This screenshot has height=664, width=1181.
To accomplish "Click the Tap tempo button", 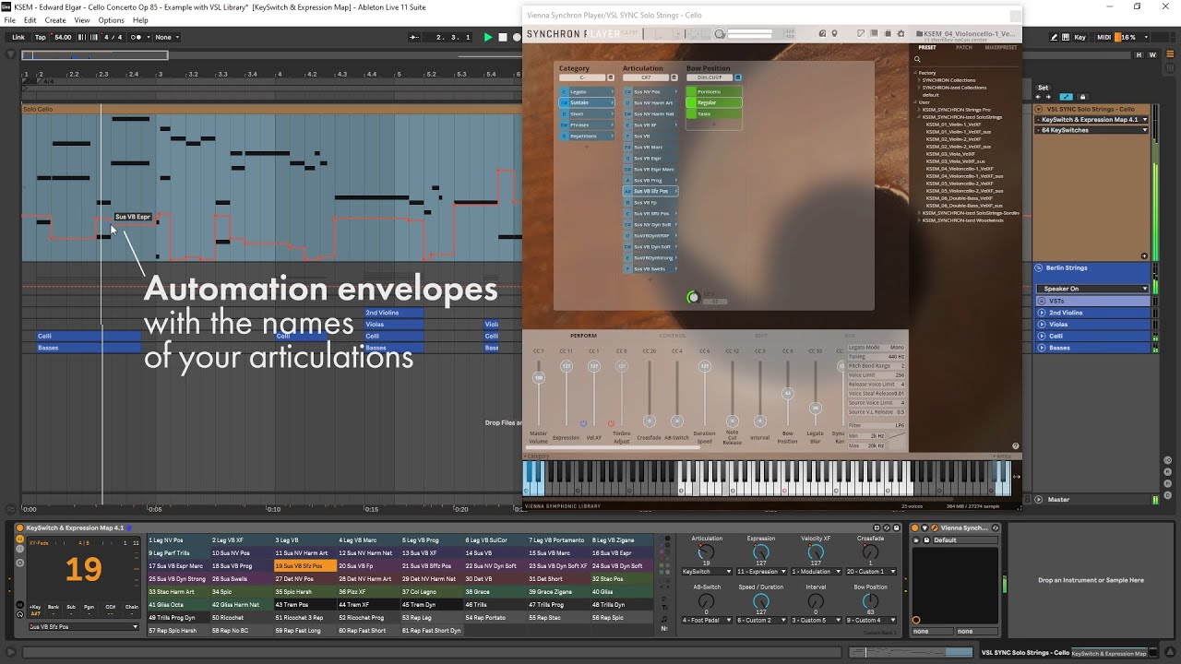I will (40, 37).
